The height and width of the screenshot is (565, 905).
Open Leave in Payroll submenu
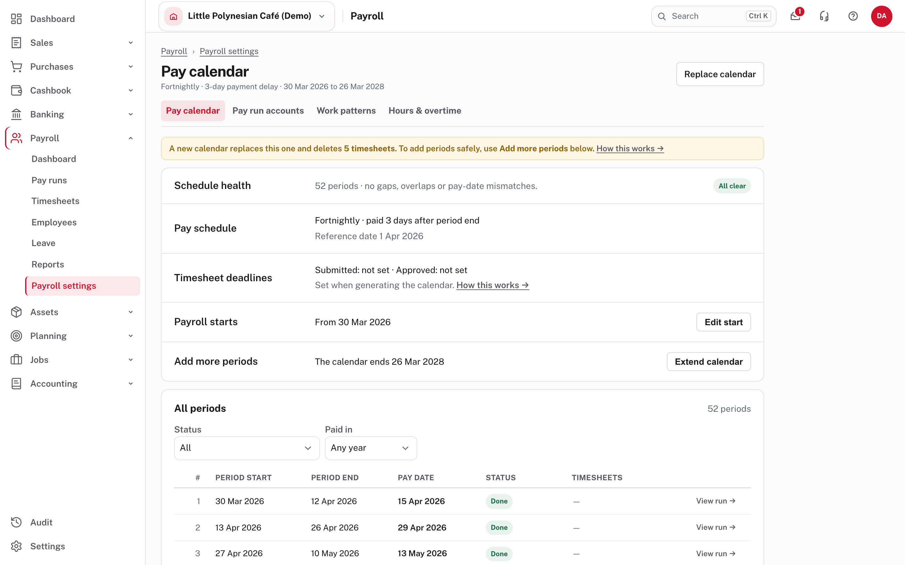coord(43,243)
